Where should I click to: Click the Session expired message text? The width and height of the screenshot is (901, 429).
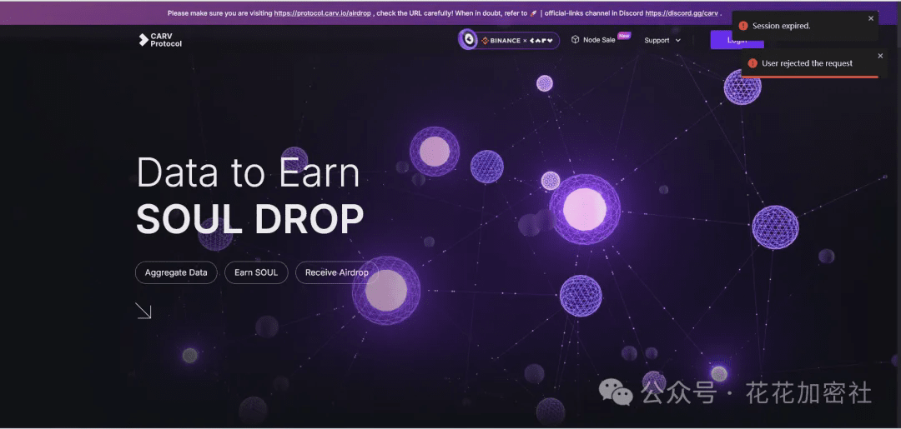tap(782, 26)
